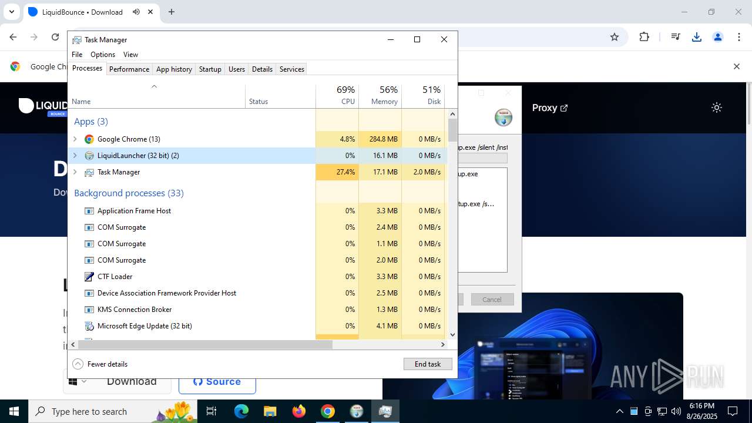This screenshot has width=752, height=423.
Task: Switch to the Users tab
Action: tap(237, 69)
